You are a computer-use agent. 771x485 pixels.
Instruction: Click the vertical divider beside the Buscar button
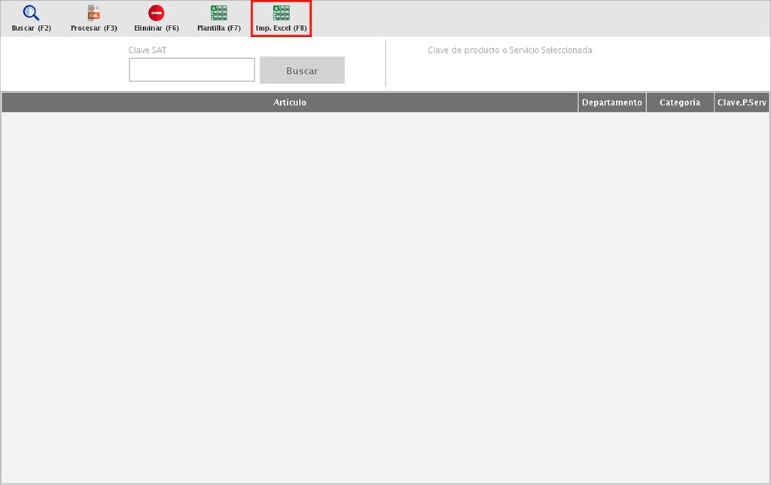pos(385,64)
